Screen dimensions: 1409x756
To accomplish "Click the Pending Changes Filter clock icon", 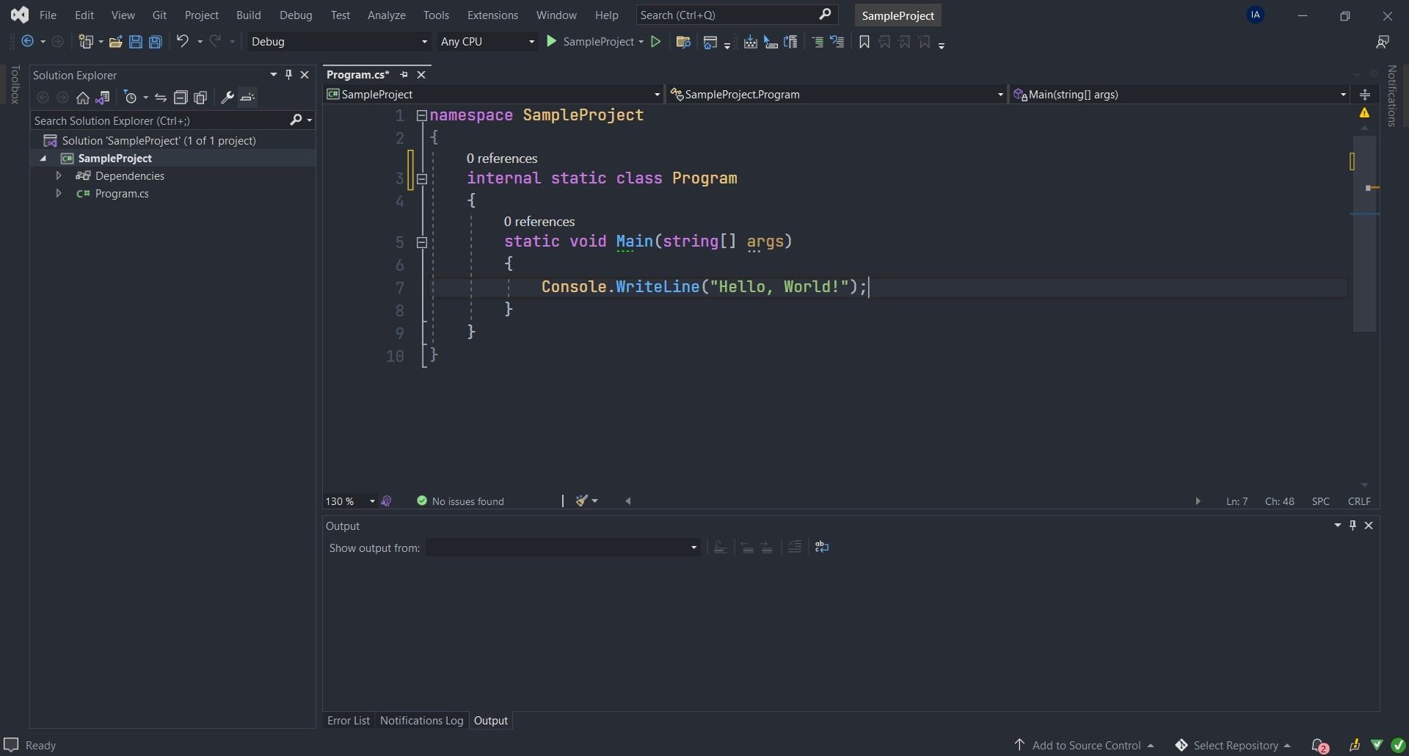I will click(x=131, y=97).
